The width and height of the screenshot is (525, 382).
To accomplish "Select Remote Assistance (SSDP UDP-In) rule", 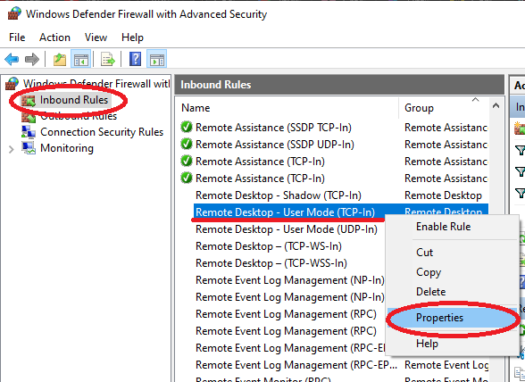I will pyautogui.click(x=275, y=145).
